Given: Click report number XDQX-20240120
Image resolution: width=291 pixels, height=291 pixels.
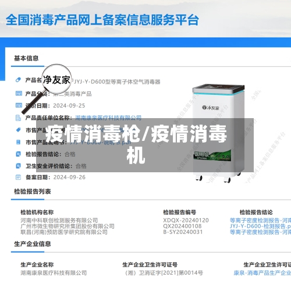Looking at the screenshot, I should [186, 221].
